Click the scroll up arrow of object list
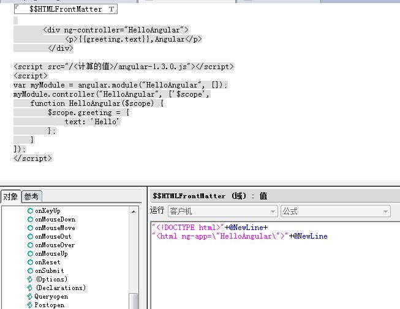The height and width of the screenshot is (309, 400). tap(134, 212)
